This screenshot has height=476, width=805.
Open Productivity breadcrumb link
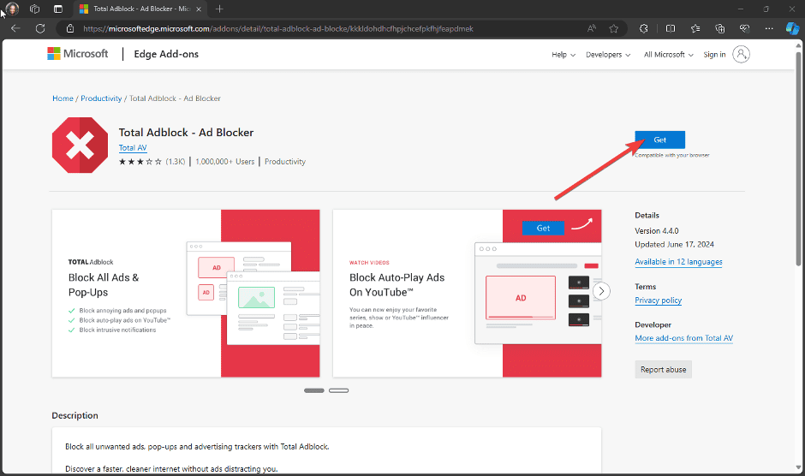tap(101, 98)
